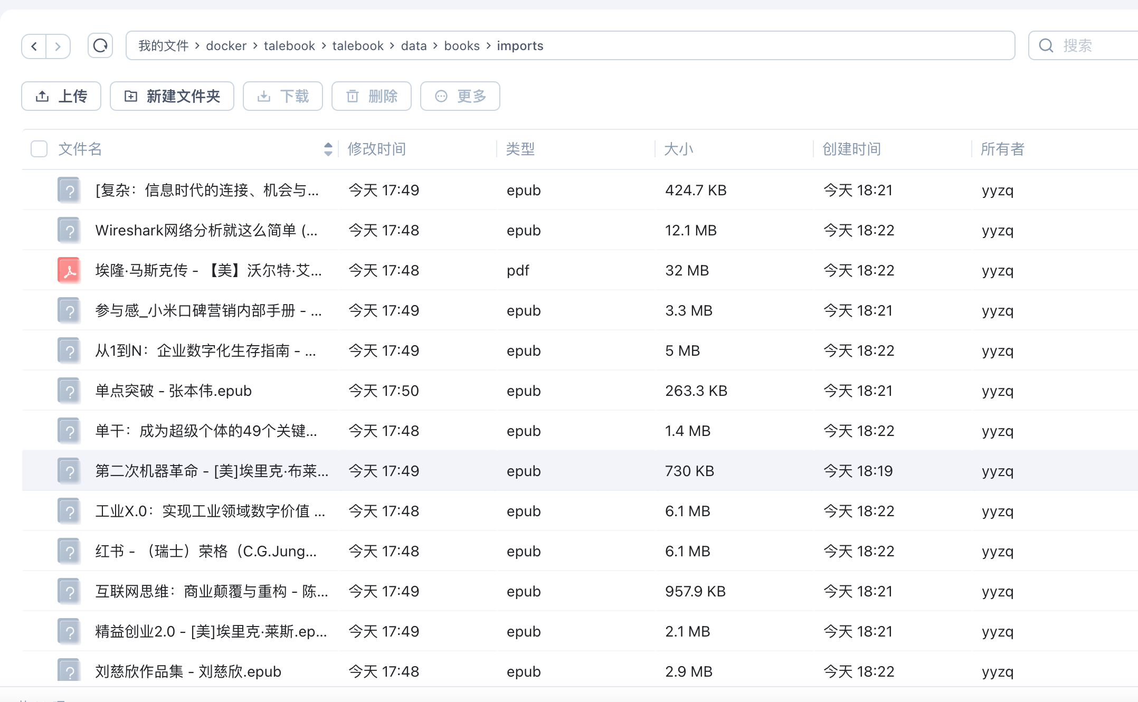
Task: Click file icon of 单干：成为超级个体 epub
Action: (x=69, y=431)
